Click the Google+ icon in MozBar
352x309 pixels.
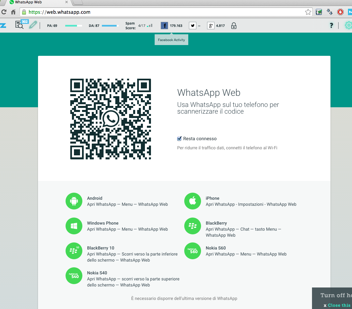coord(210,26)
